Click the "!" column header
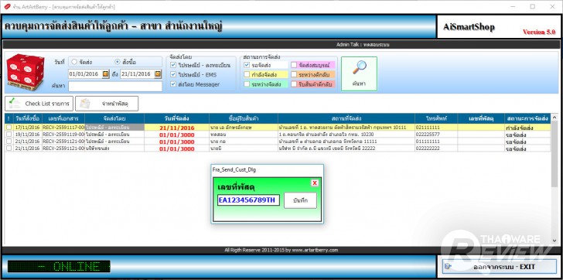This screenshot has width=563, height=280. click(x=9, y=118)
